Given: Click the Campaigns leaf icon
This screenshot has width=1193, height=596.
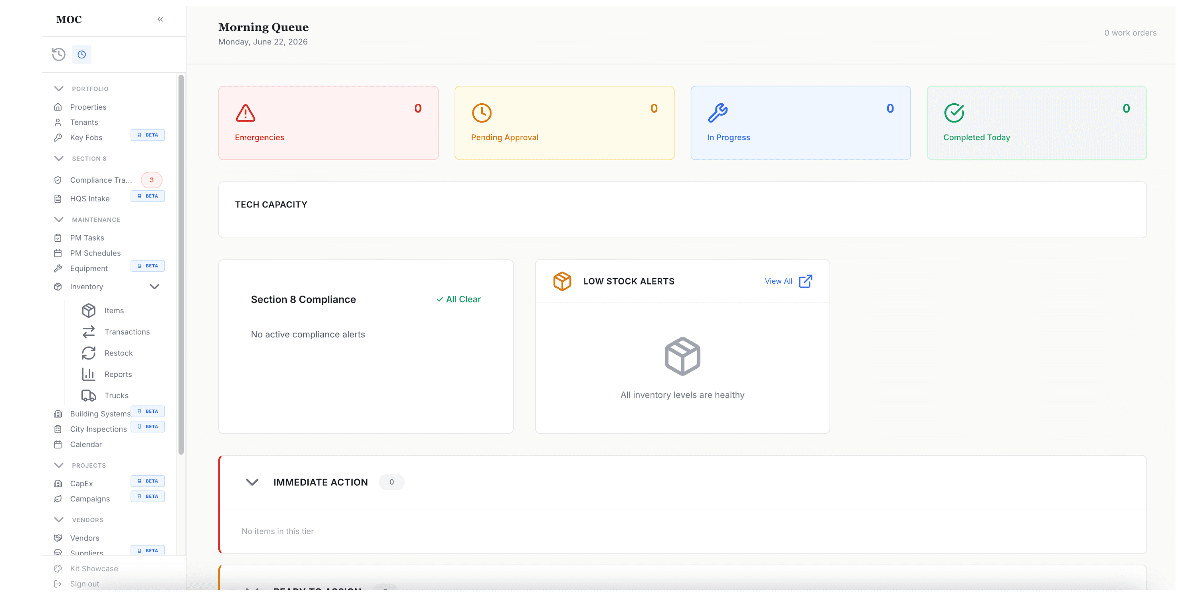Looking at the screenshot, I should 58,499.
